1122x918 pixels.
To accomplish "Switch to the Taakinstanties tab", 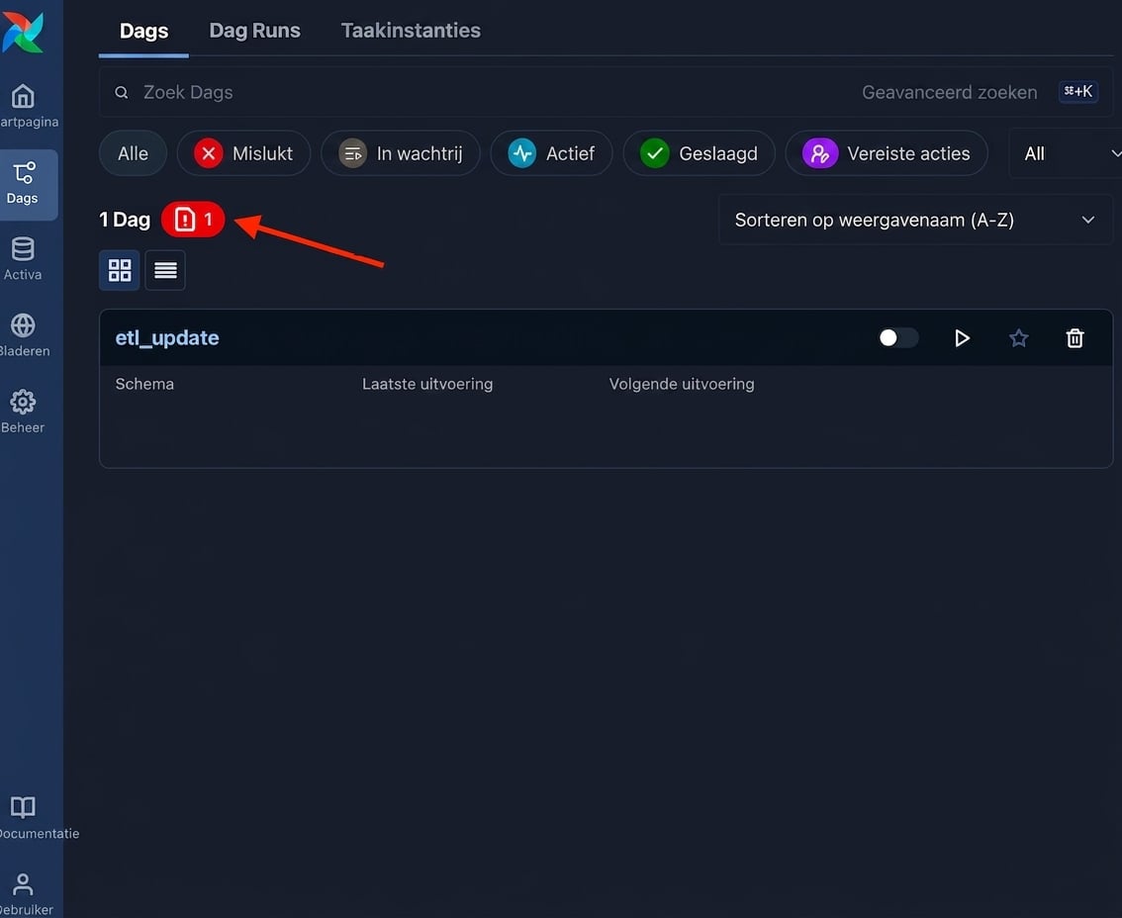I will (x=411, y=31).
